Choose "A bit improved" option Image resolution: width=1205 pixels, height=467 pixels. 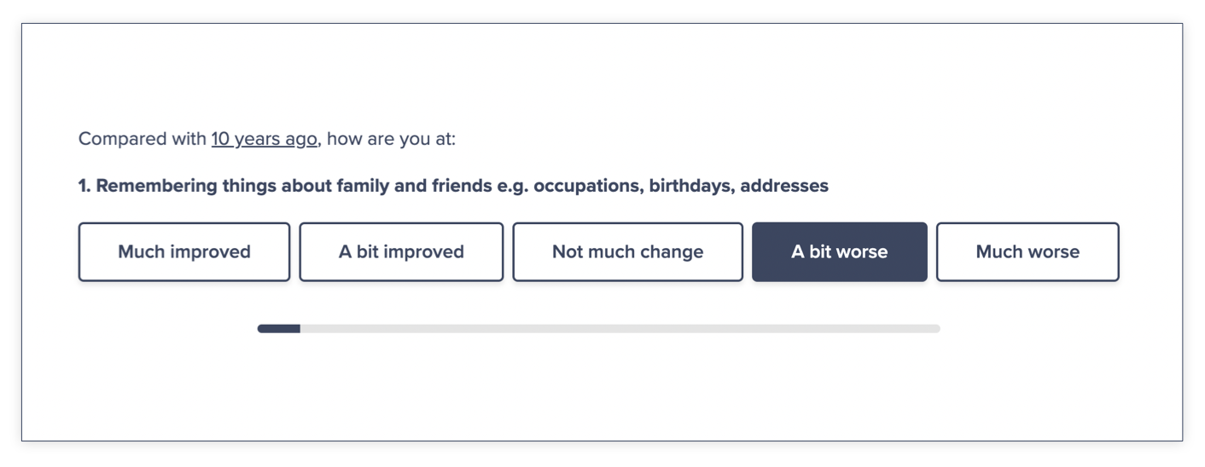(x=401, y=252)
